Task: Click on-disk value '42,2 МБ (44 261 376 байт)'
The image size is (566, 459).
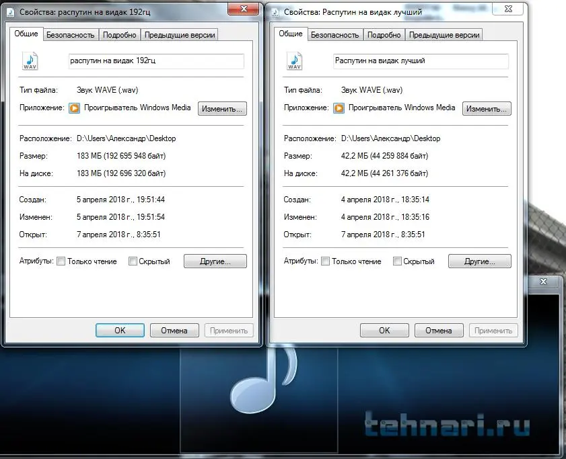Action: (x=384, y=173)
